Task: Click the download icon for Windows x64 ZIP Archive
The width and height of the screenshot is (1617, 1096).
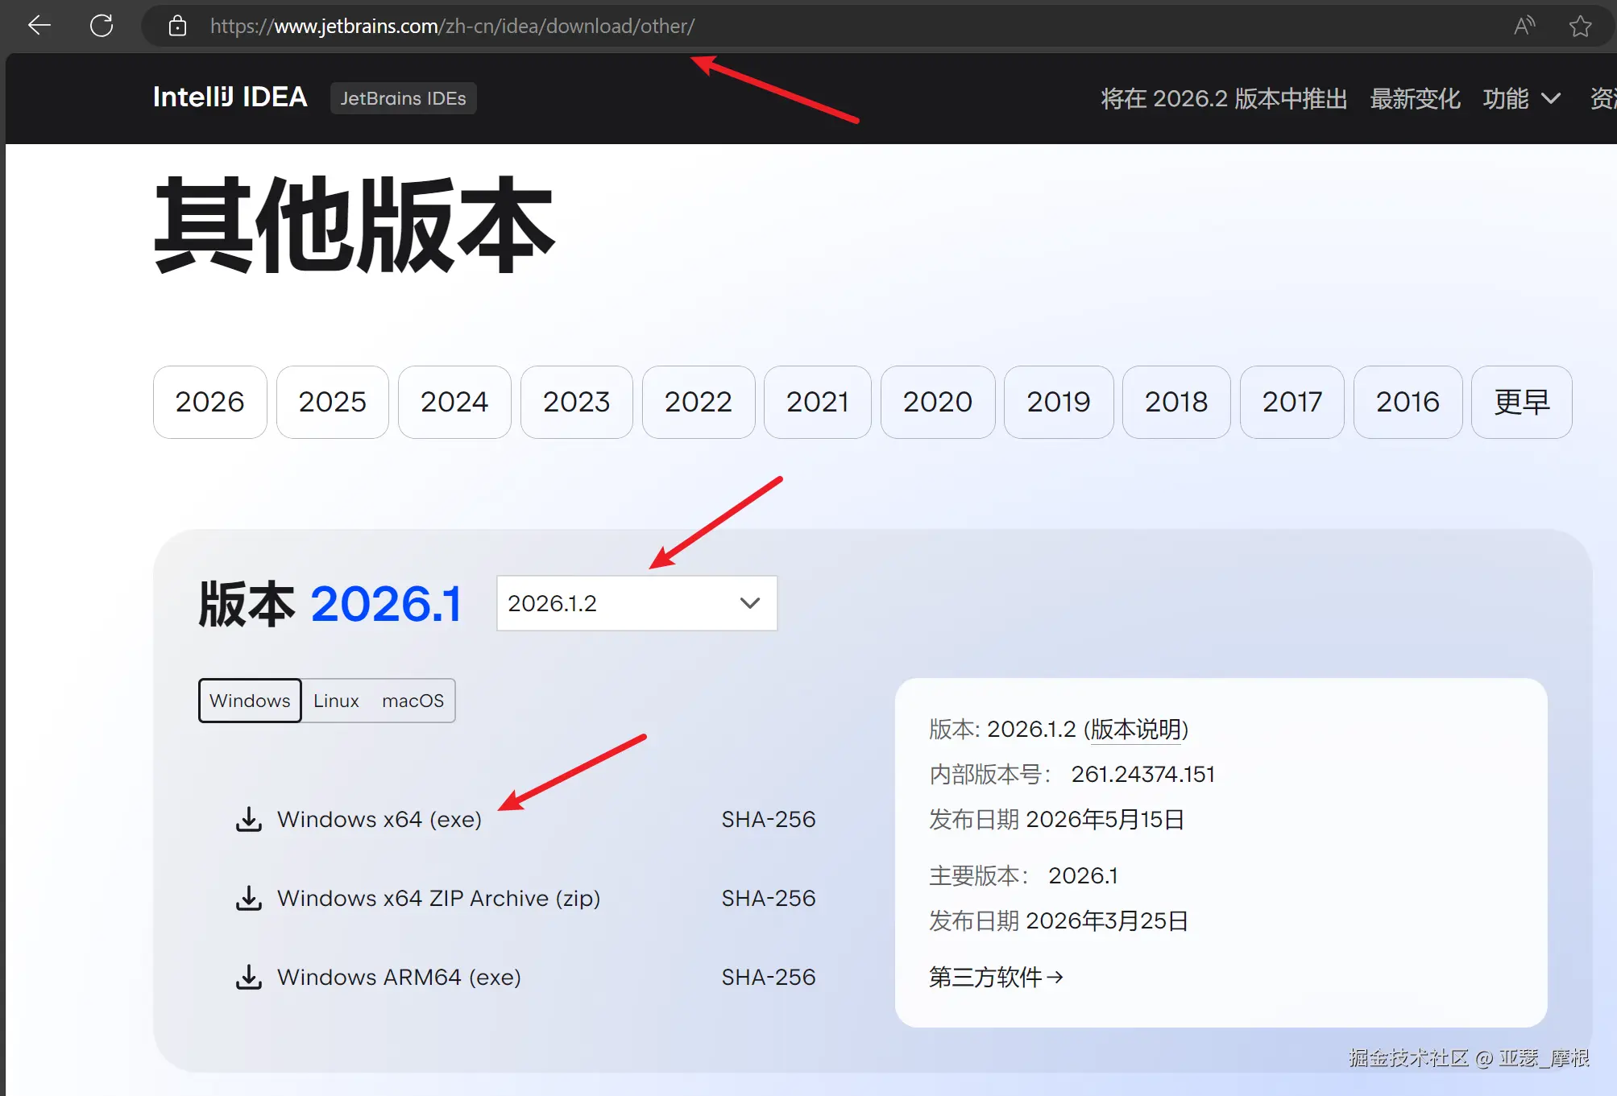Action: coord(249,898)
